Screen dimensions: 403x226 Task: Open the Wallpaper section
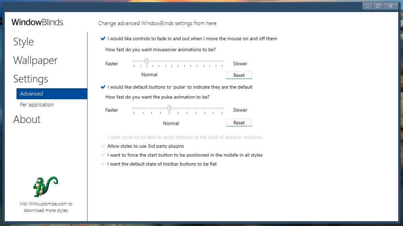(35, 60)
